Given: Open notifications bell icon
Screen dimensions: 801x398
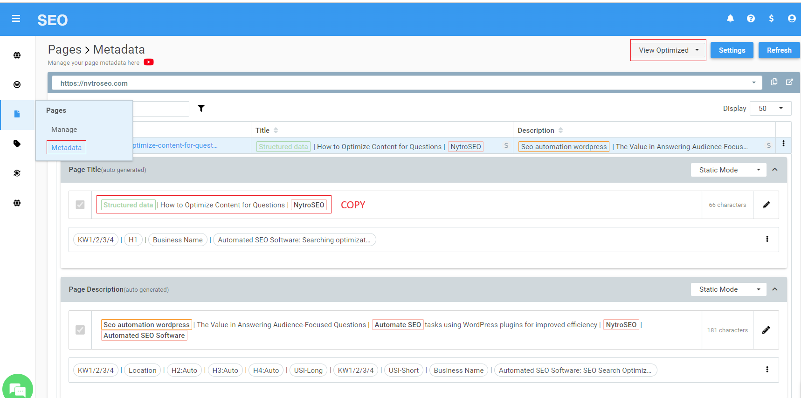Looking at the screenshot, I should click(730, 19).
